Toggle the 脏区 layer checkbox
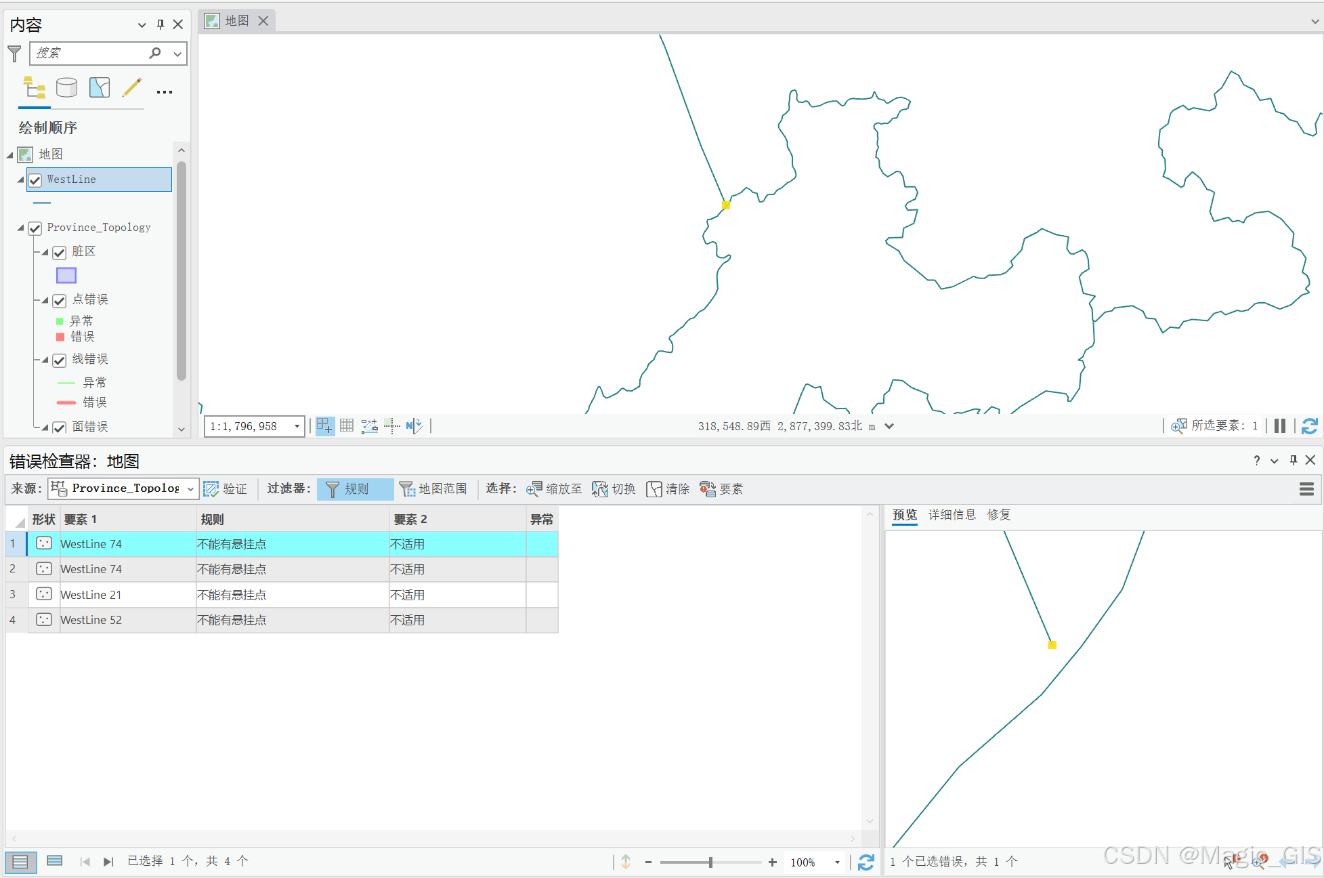Viewport: 1324px width, 878px height. coord(60,253)
